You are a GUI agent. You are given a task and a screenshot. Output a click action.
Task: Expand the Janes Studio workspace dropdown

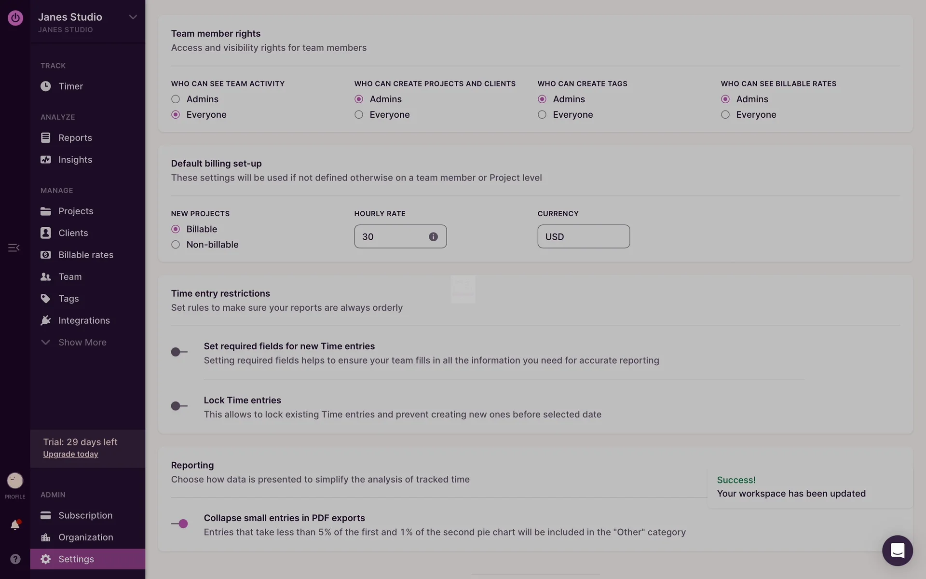pyautogui.click(x=133, y=17)
